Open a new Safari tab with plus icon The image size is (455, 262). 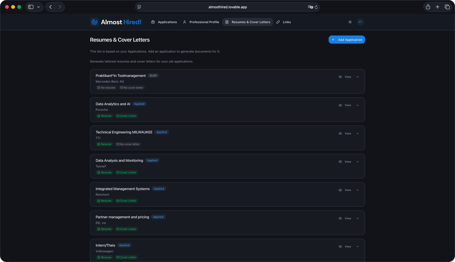pyautogui.click(x=437, y=7)
